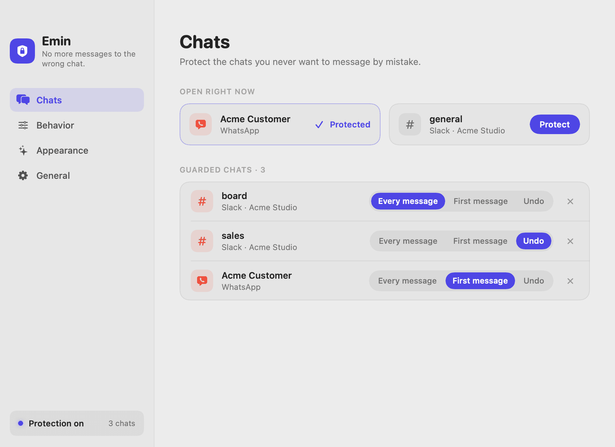This screenshot has height=447, width=615.
Task: Select Every message for guarded Acme Customer
Action: pyautogui.click(x=407, y=281)
